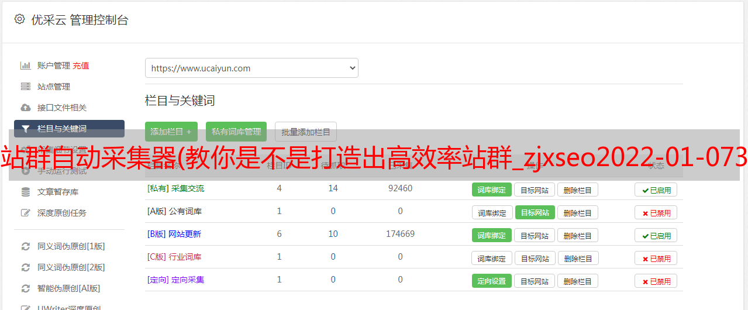The height and width of the screenshot is (310, 748).
Task: Click 删除栏目 for 采集交流 row
Action: tap(578, 190)
